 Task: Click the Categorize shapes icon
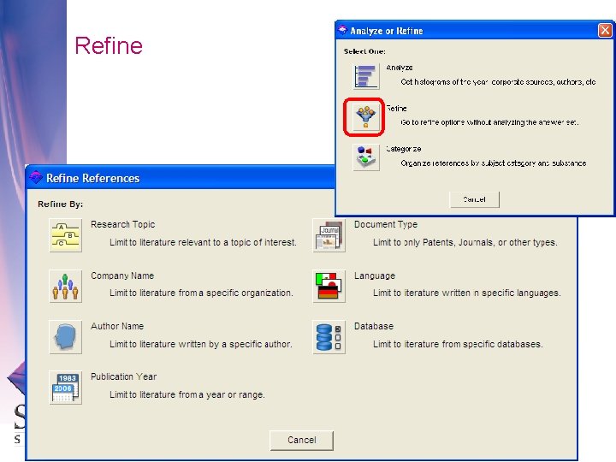(x=366, y=157)
